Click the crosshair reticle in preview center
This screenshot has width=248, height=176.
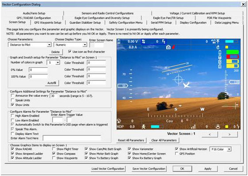[x=179, y=80]
